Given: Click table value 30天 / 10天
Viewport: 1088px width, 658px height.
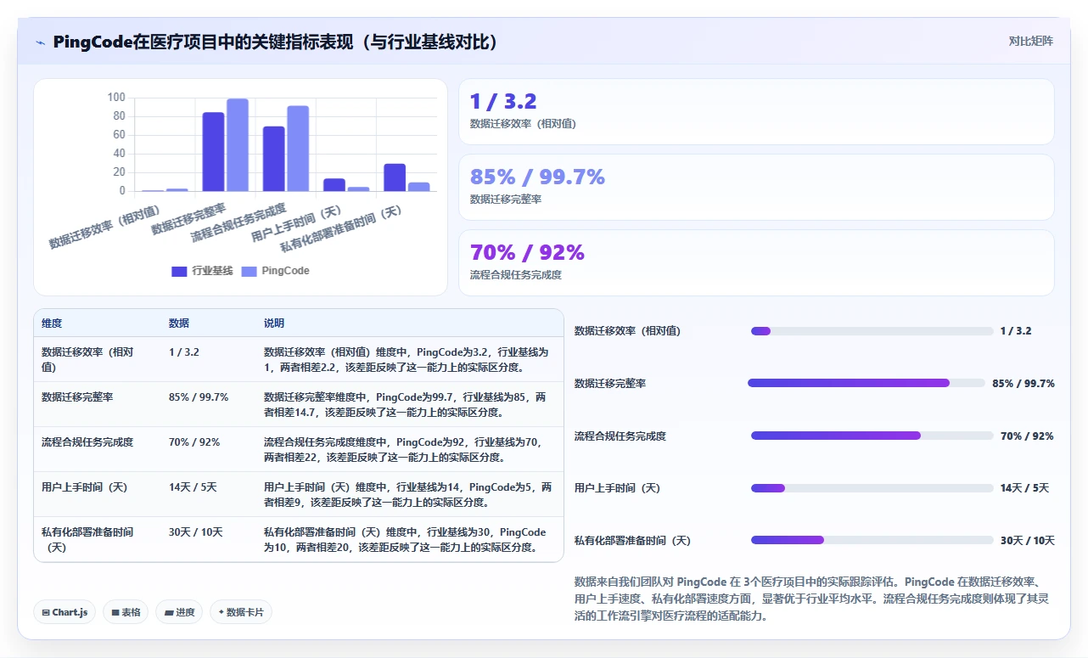Looking at the screenshot, I should pos(195,531).
